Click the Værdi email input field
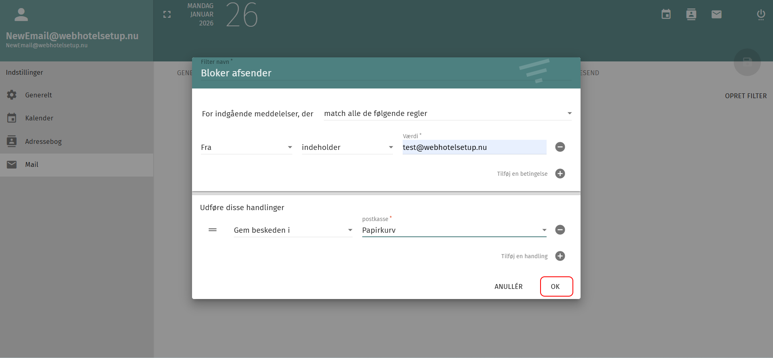Image resolution: width=773 pixels, height=358 pixels. (x=474, y=147)
